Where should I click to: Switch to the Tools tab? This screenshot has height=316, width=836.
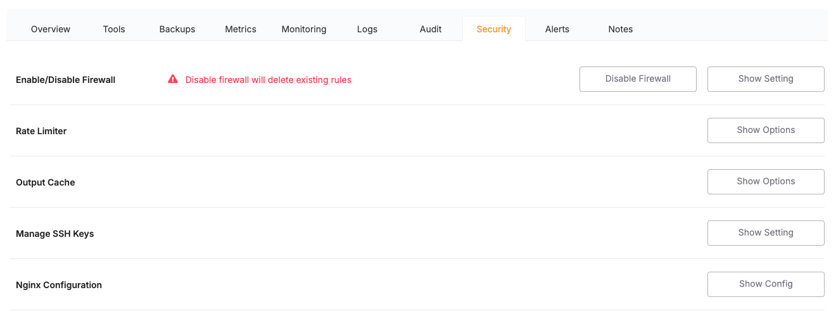coord(114,29)
